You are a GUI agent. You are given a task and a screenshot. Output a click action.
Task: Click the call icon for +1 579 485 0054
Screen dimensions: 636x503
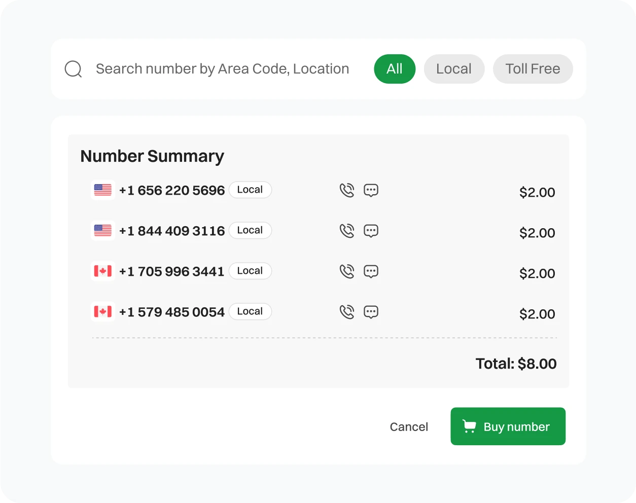coord(347,312)
